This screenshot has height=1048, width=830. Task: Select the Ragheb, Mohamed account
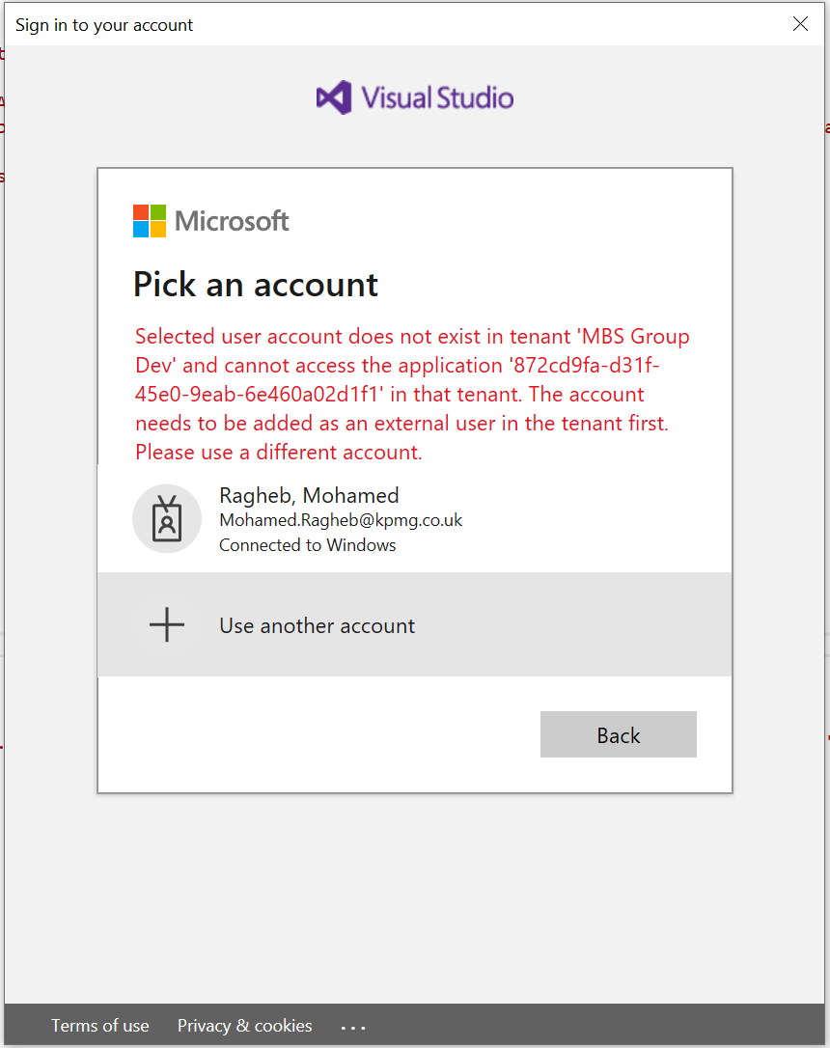pos(414,519)
